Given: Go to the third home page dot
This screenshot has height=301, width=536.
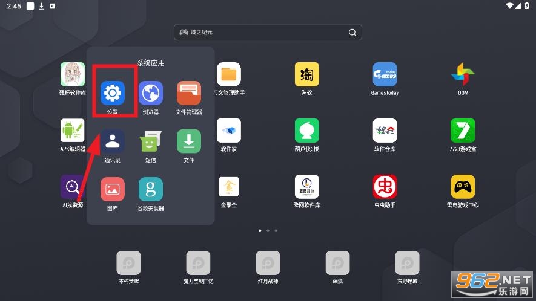Looking at the screenshot, I should pos(276,231).
